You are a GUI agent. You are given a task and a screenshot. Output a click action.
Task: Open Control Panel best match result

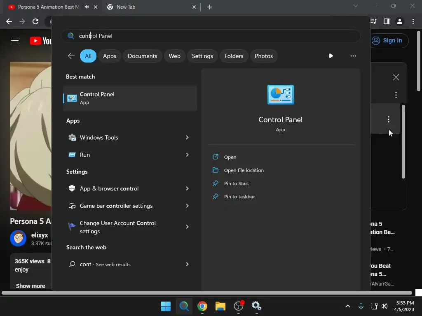130,98
